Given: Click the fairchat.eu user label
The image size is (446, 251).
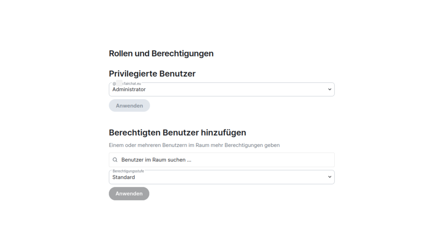Looking at the screenshot, I should [x=127, y=84].
